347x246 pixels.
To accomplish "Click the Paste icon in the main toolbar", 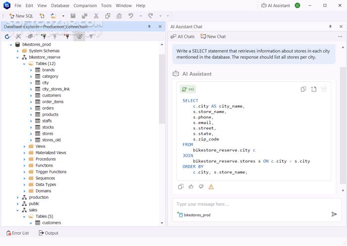I will tap(119, 16).
